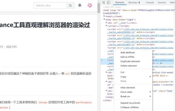Open the pink user avatar
Image resolution: width=175 pixels, height=111 pixels.
tap(90, 5)
